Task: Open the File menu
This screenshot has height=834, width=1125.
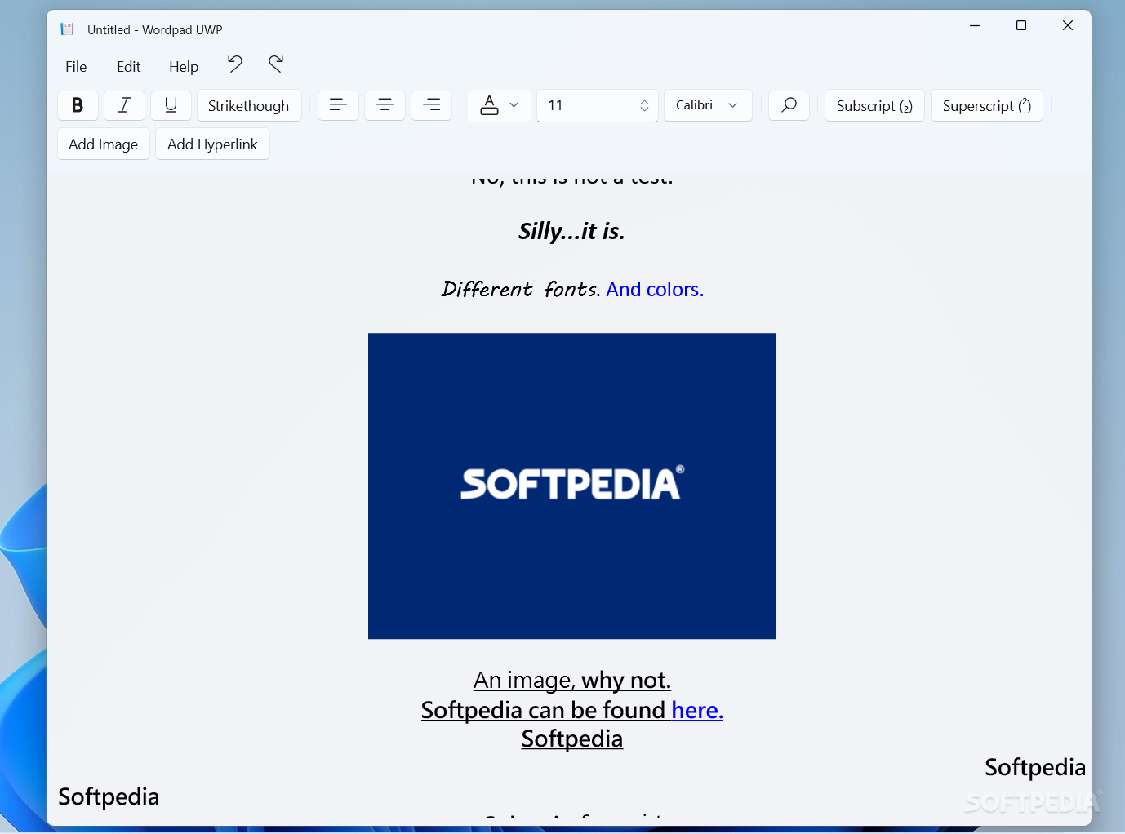Action: pos(76,67)
